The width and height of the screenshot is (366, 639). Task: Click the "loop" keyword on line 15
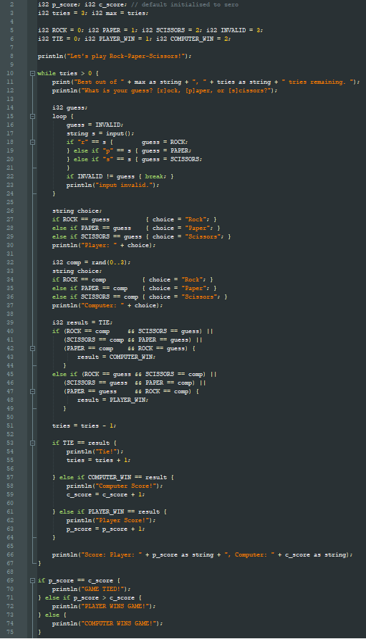pos(59,117)
